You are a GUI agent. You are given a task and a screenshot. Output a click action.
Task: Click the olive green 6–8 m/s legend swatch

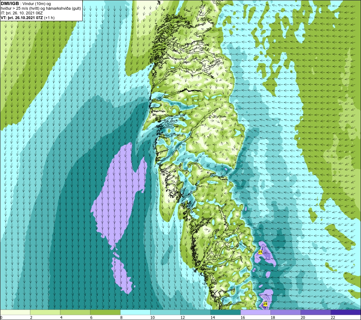[105, 312]
